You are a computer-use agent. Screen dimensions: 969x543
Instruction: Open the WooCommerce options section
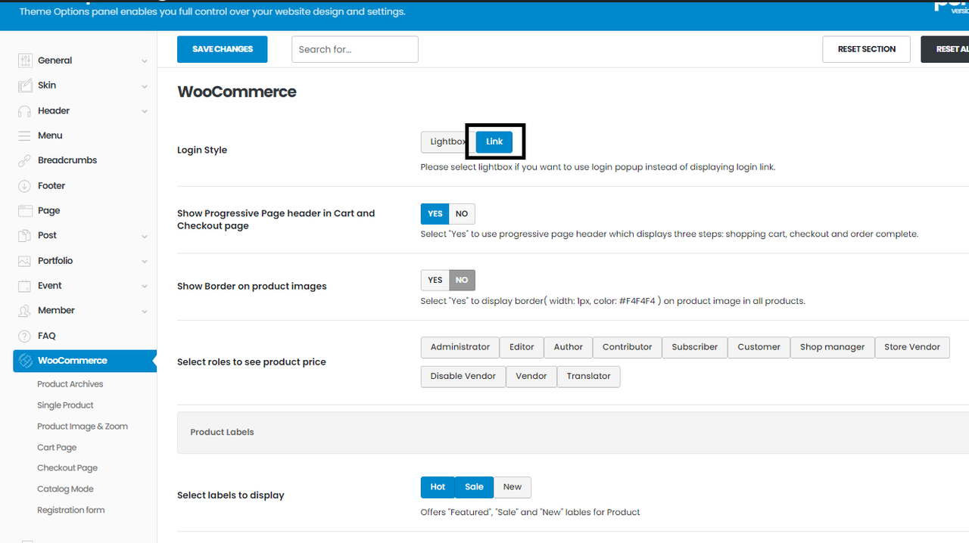(85, 361)
